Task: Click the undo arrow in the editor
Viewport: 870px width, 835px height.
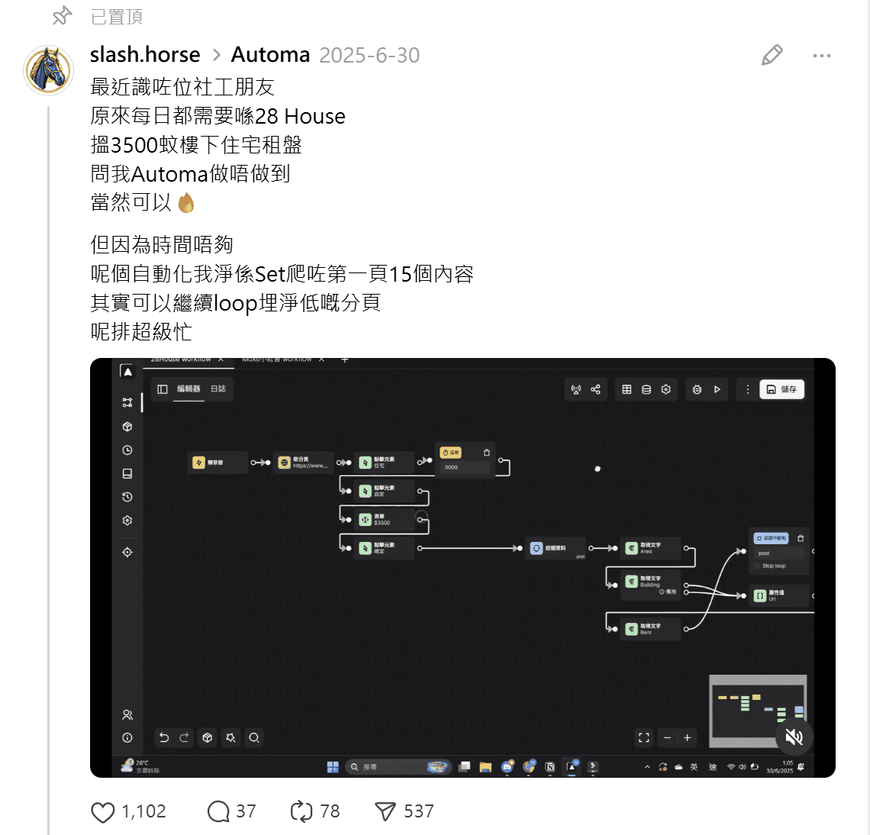Action: tap(163, 737)
